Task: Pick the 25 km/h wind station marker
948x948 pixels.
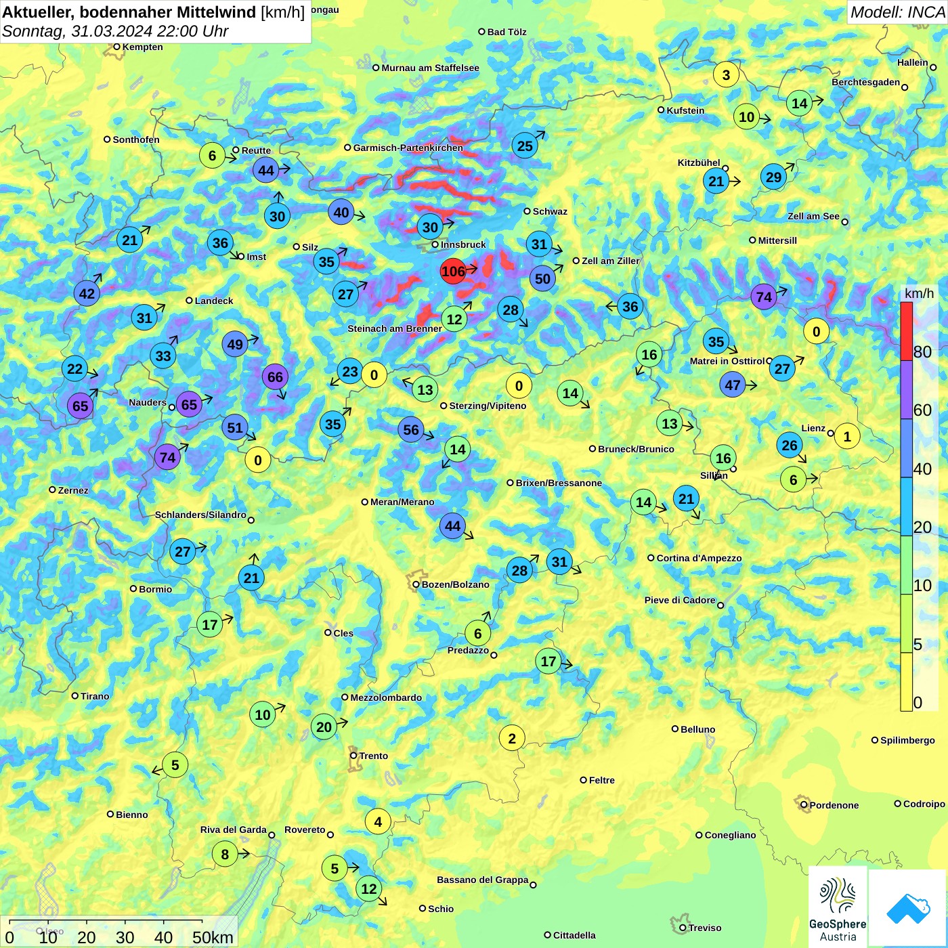Action: 525,146
